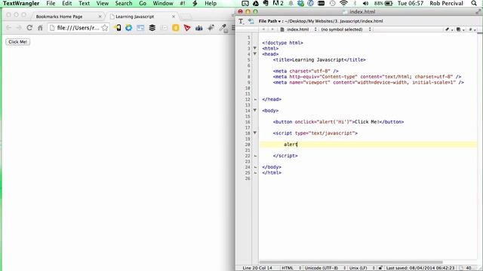Collapse the body tag fold triangle on line 14

pos(255,110)
